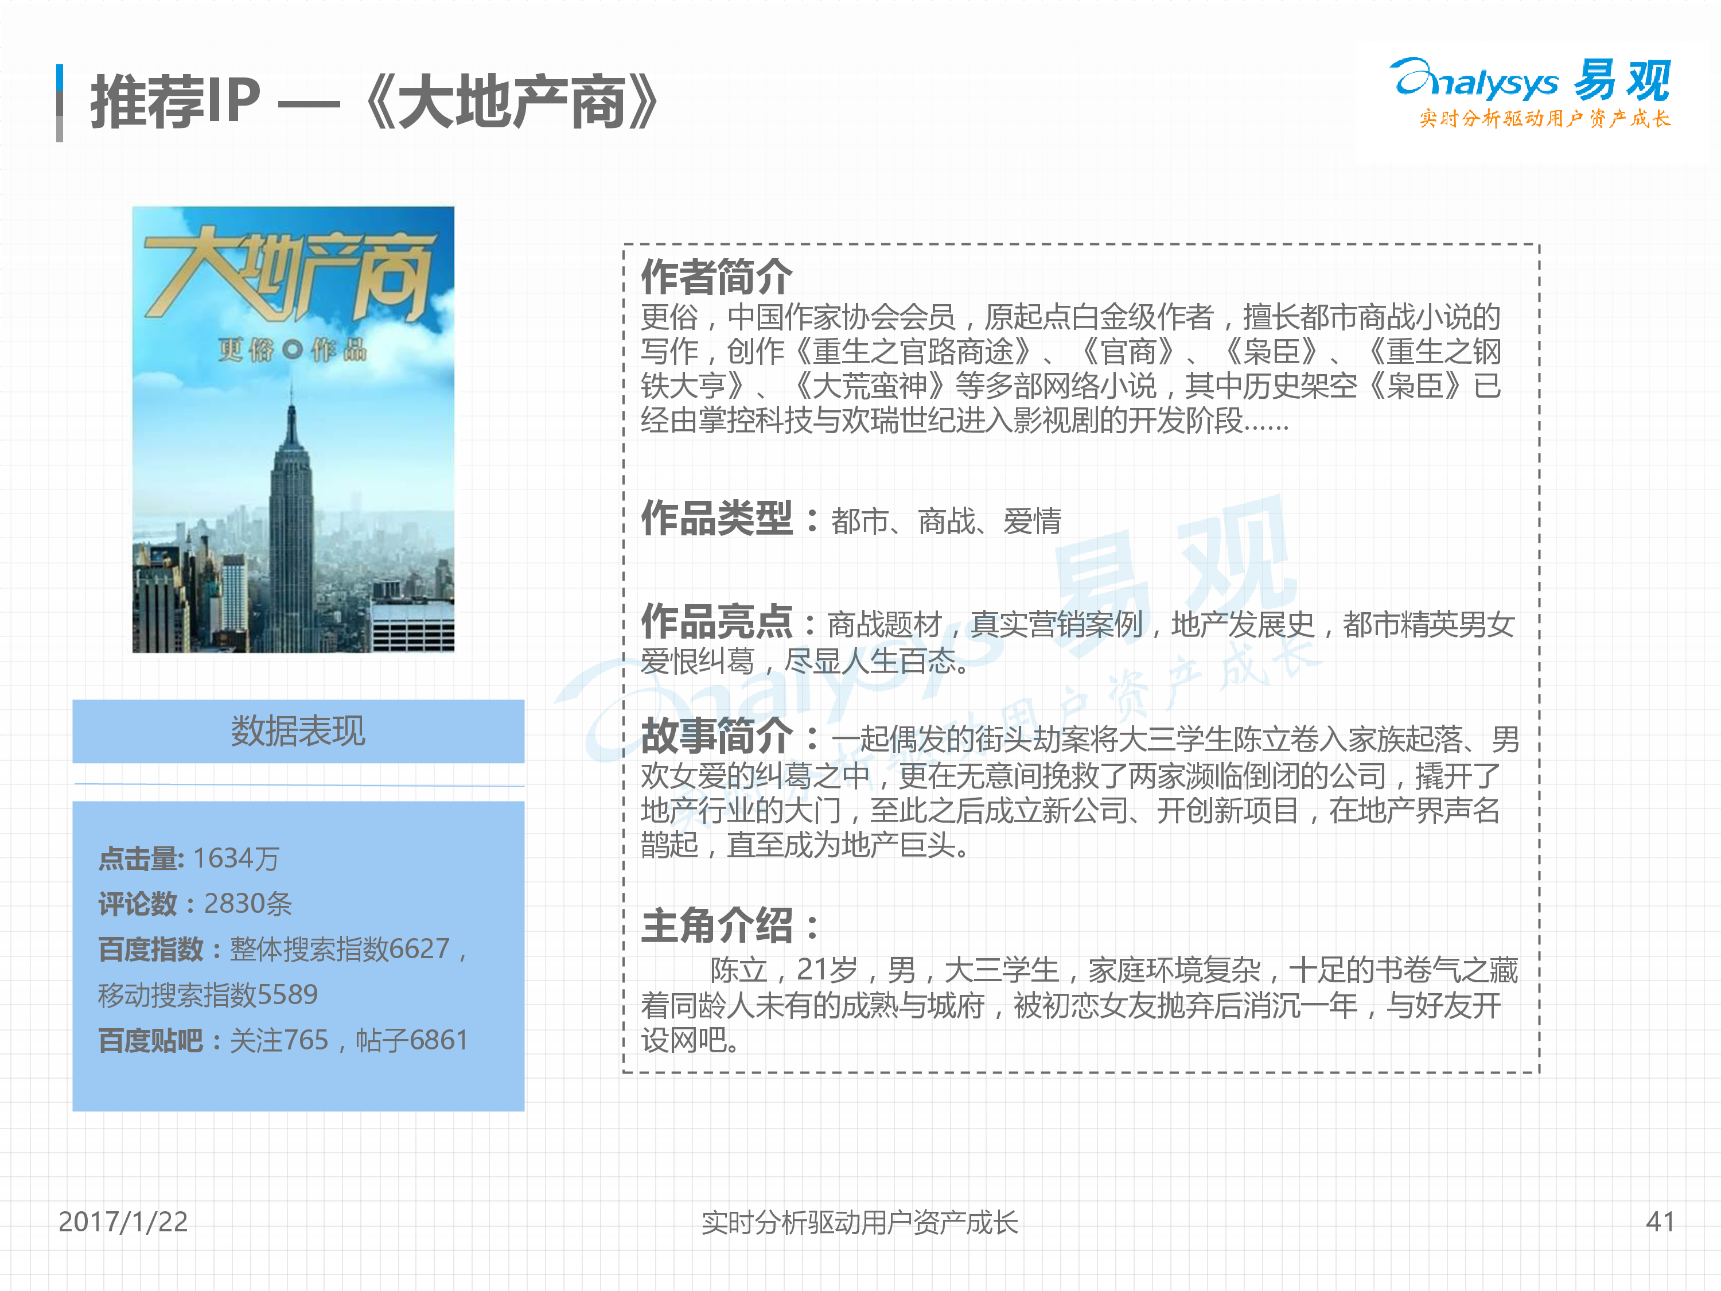Click the 作品亮点 heading
The image size is (1721, 1291).
717,621
